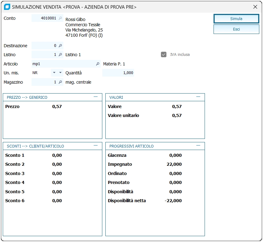The image size is (263, 242).
Task: Open the second Un. mis. dropdown arrow
Action: coord(60,73)
